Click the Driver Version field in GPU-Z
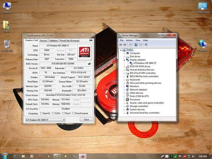The width and height of the screenshot is (212, 159). 66,95
